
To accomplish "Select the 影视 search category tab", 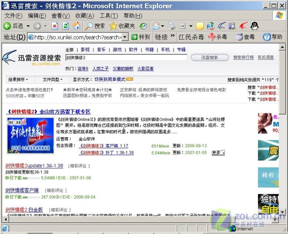I will coord(85,50).
